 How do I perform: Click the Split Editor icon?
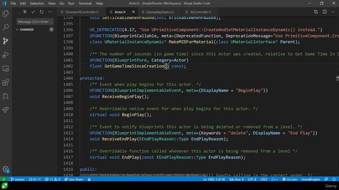coord(325,12)
